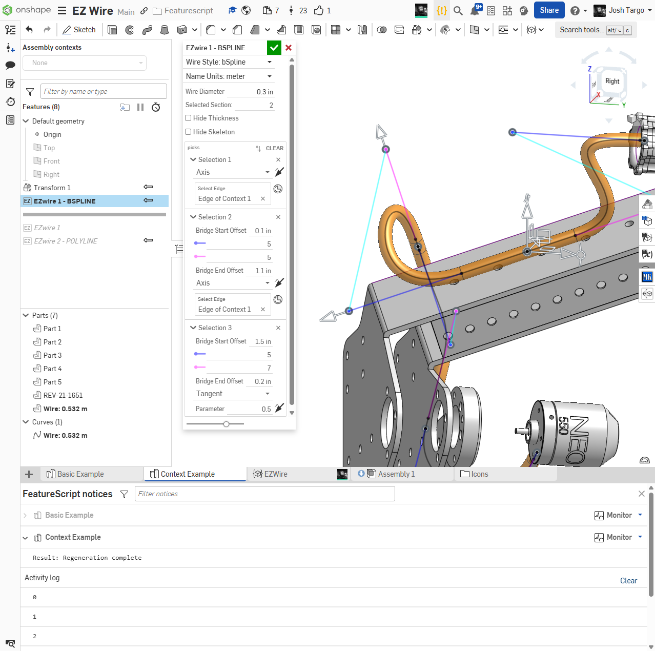Select the Boolean tool
The image size is (655, 651).
click(382, 30)
